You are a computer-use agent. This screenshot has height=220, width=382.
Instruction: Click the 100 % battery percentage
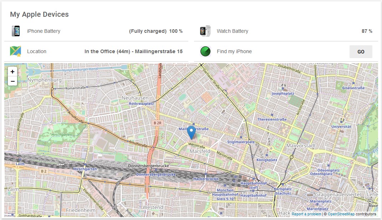point(177,31)
